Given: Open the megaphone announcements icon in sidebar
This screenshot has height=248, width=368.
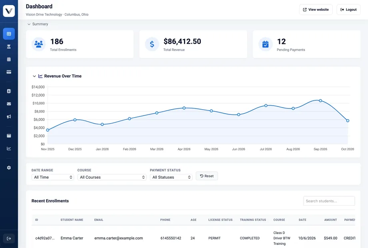Looking at the screenshot, I should click(9, 116).
